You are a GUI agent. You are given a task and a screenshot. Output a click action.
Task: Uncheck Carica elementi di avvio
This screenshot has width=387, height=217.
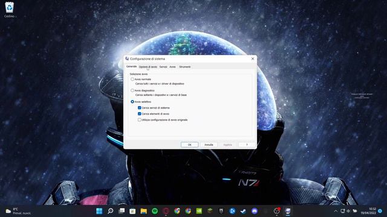coord(140,114)
